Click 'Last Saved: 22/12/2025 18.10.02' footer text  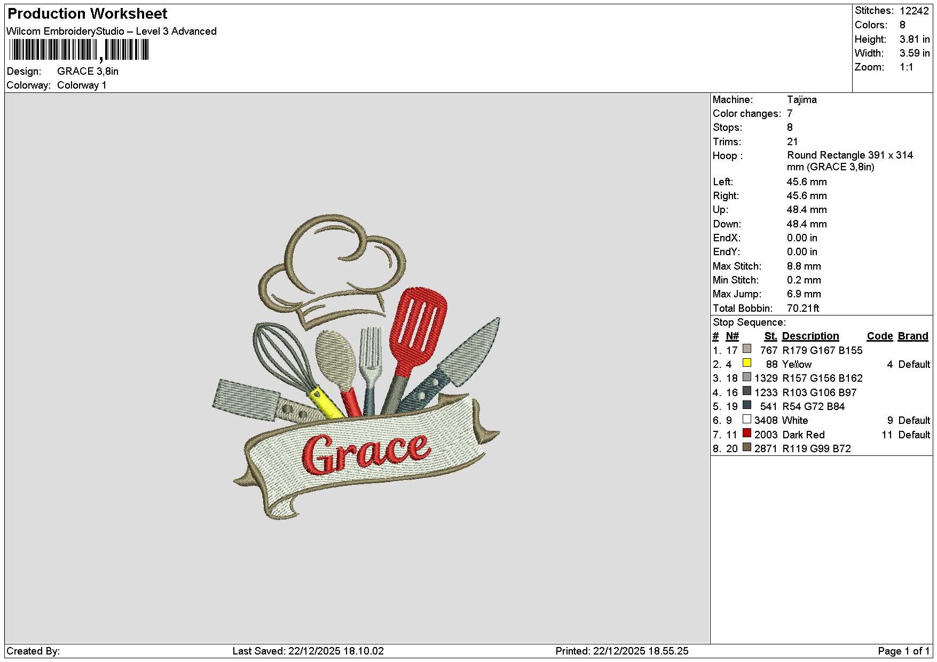click(x=308, y=651)
